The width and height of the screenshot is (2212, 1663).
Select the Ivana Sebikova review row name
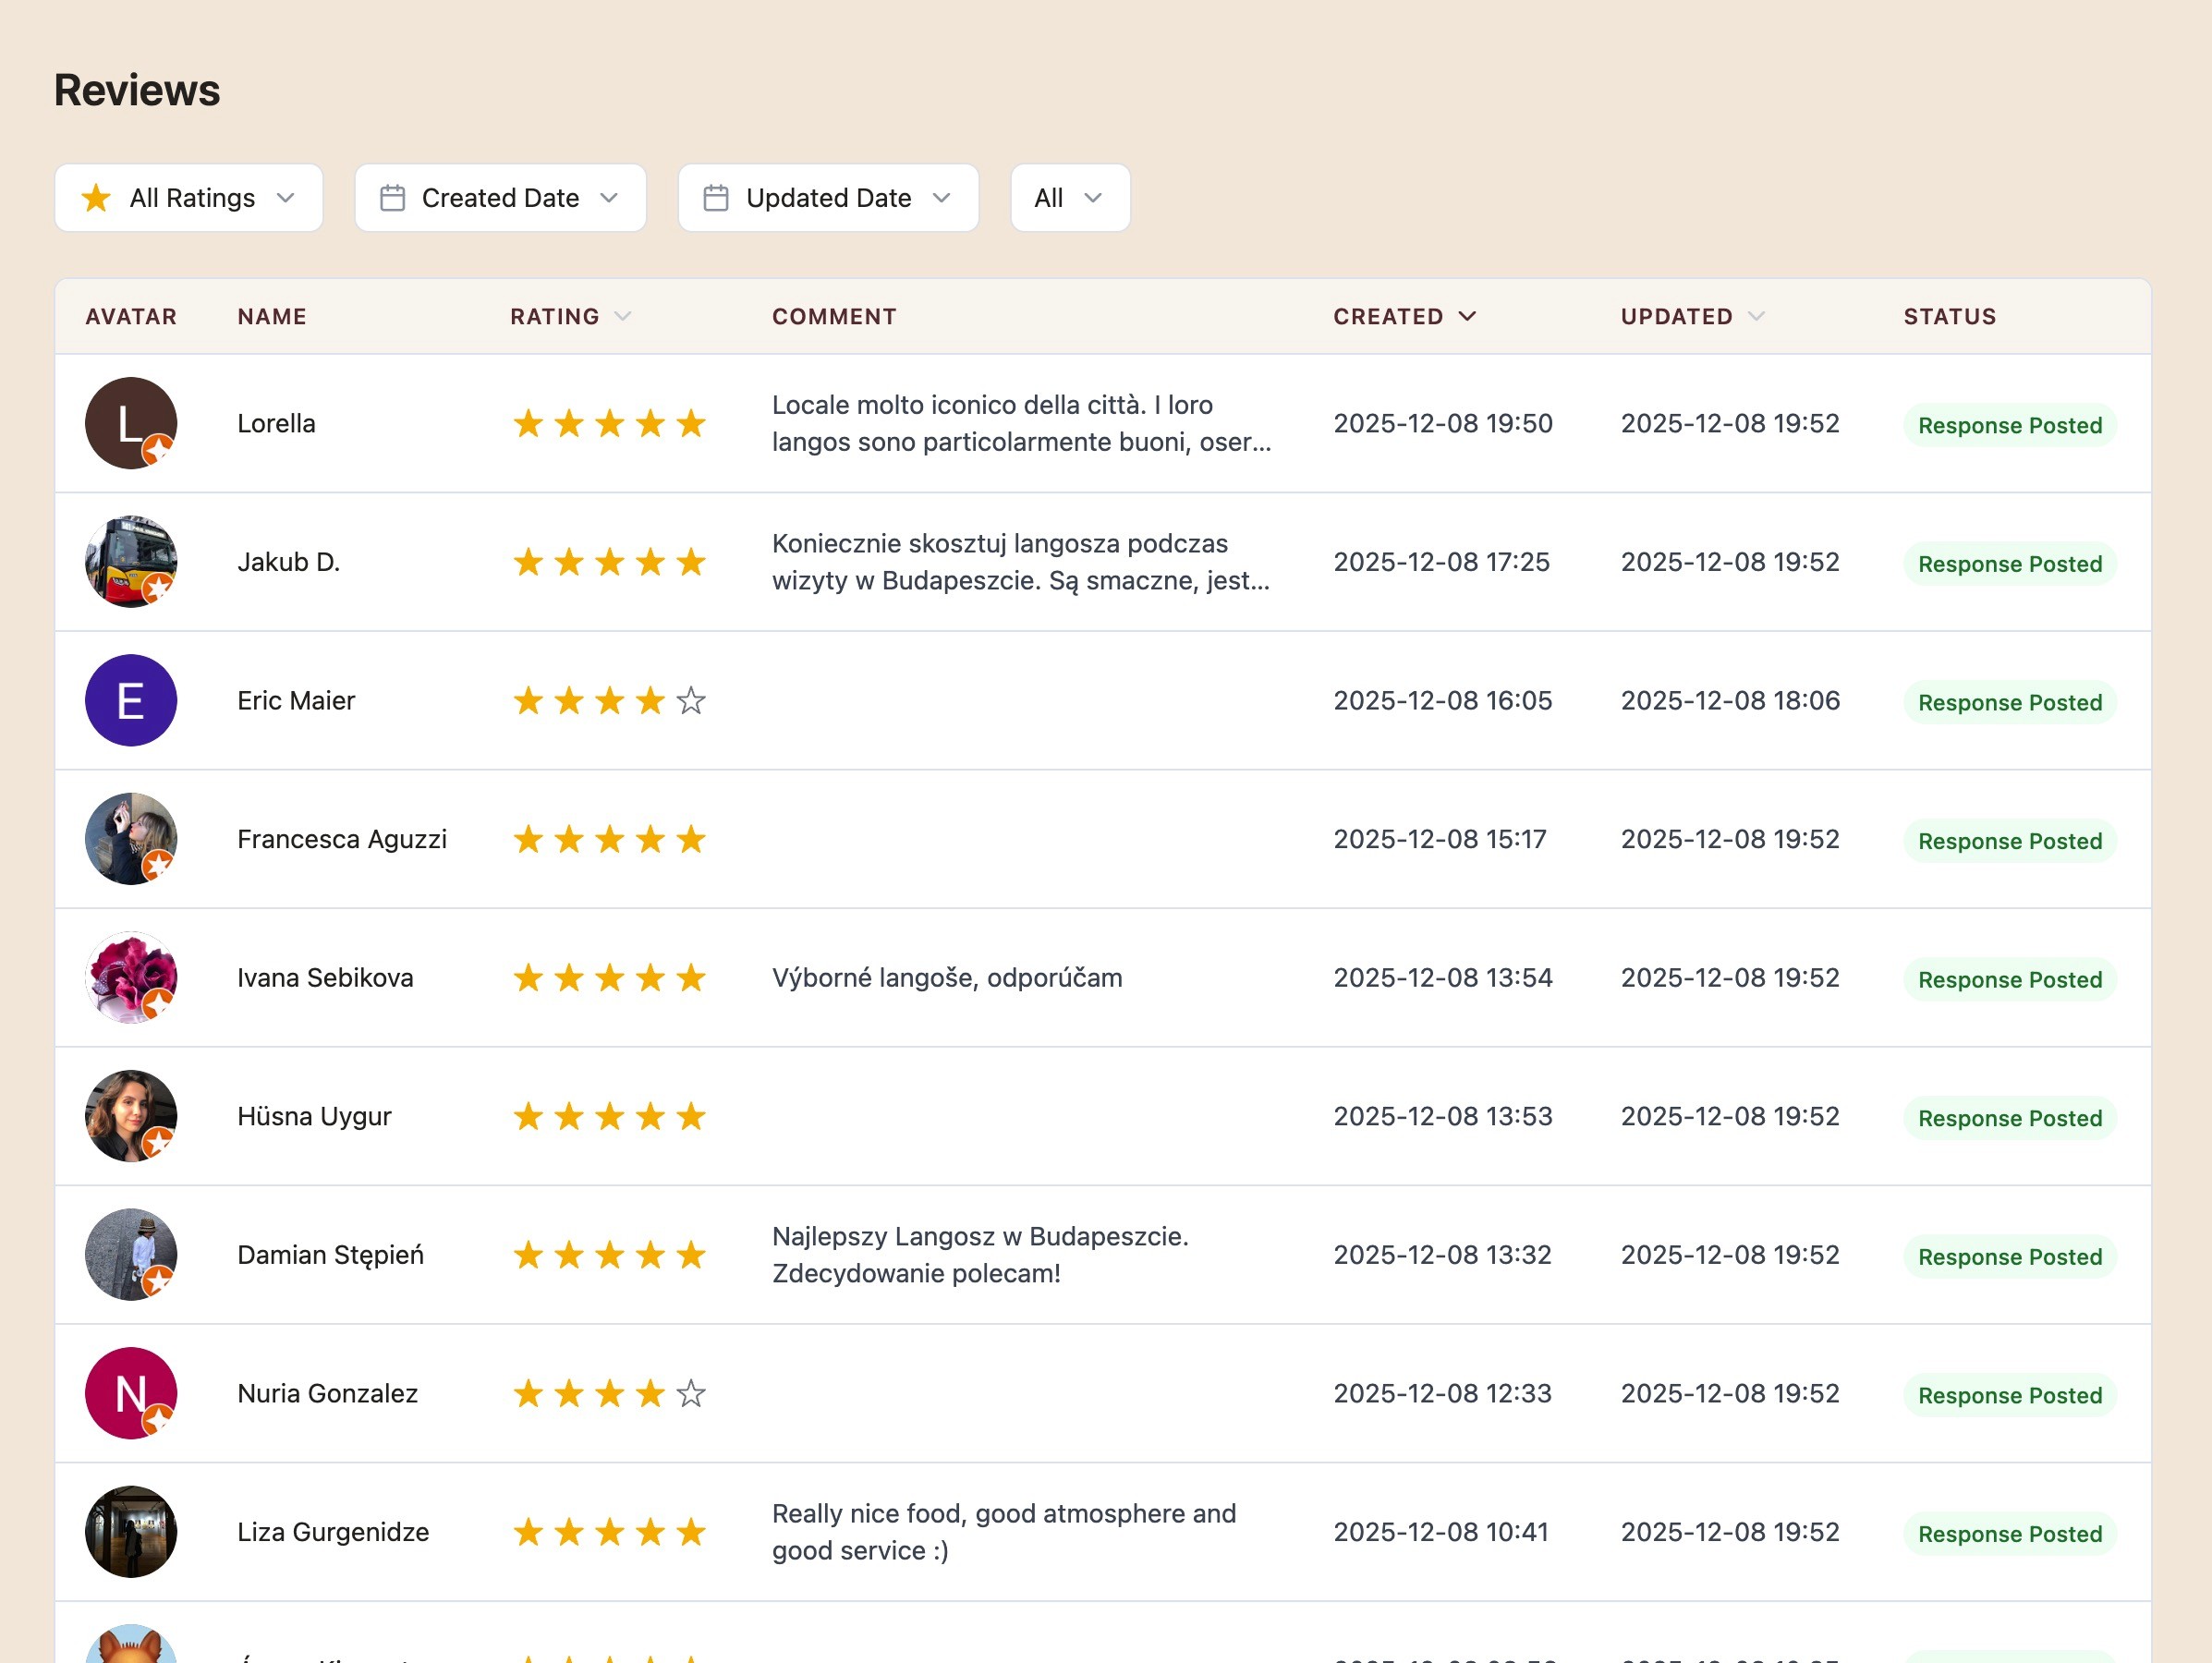click(325, 978)
